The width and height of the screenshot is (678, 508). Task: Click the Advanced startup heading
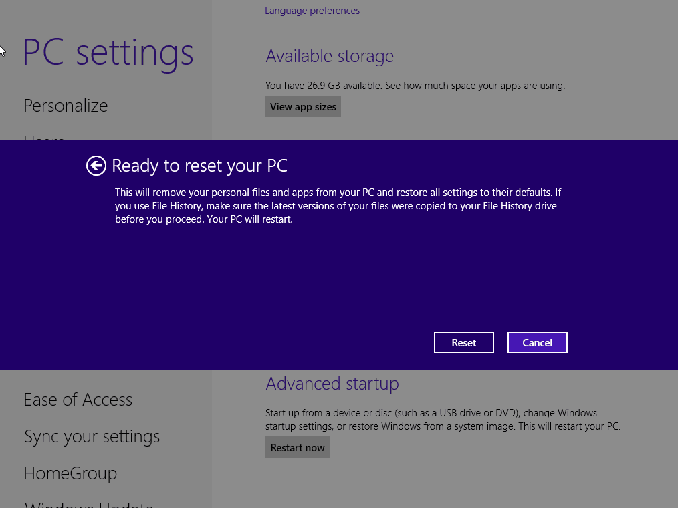click(332, 384)
